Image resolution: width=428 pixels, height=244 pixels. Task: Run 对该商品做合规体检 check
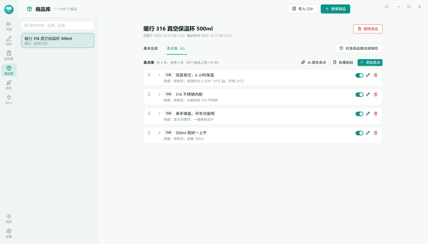coord(359,48)
